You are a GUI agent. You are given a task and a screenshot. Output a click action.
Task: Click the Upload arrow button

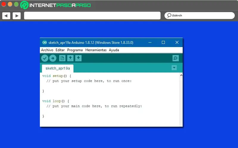[x=53, y=58]
